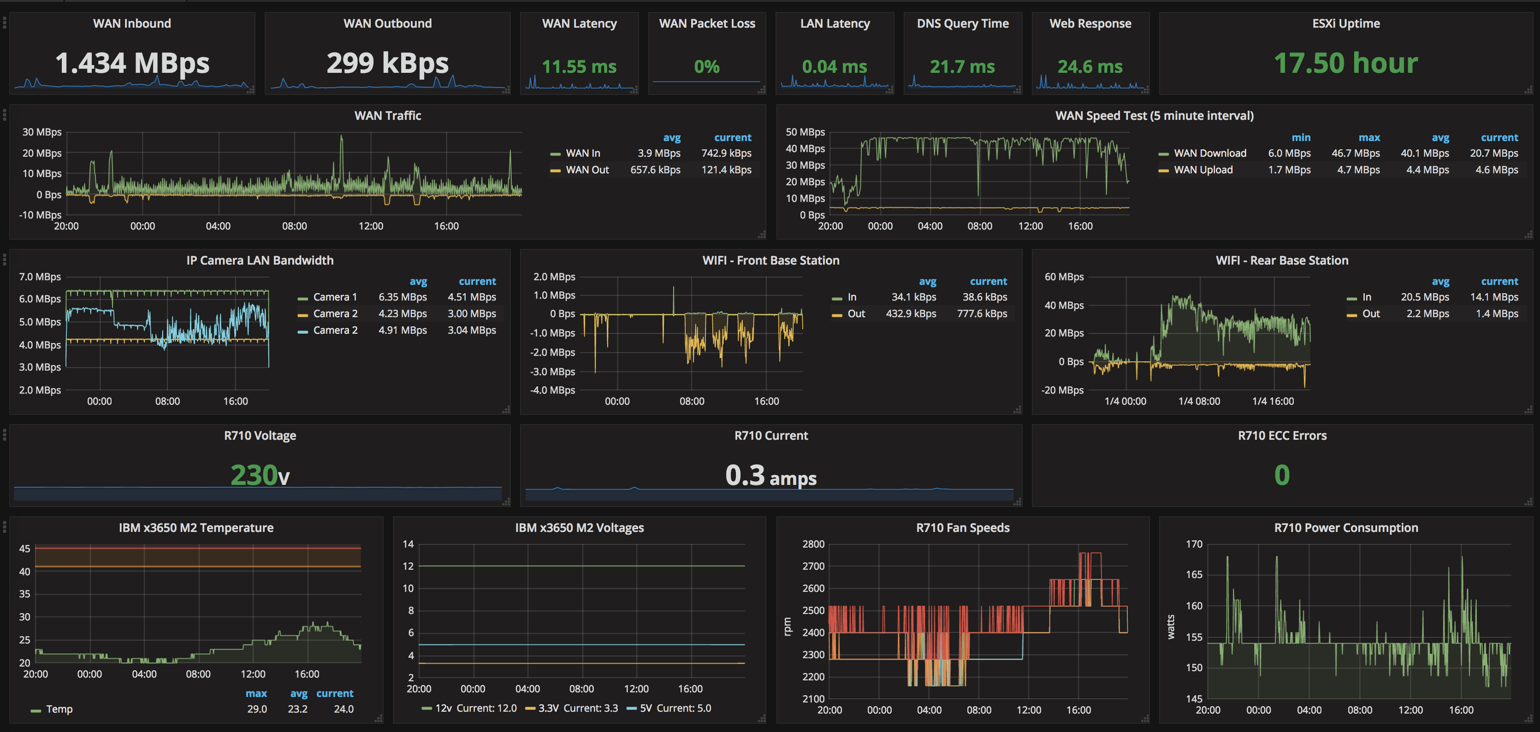Image resolution: width=1540 pixels, height=732 pixels.
Task: Click the WAN Packet Loss panel corner grip
Action: click(762, 90)
